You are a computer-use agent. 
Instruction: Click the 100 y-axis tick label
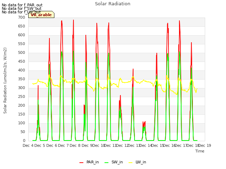[x=22, y=123]
